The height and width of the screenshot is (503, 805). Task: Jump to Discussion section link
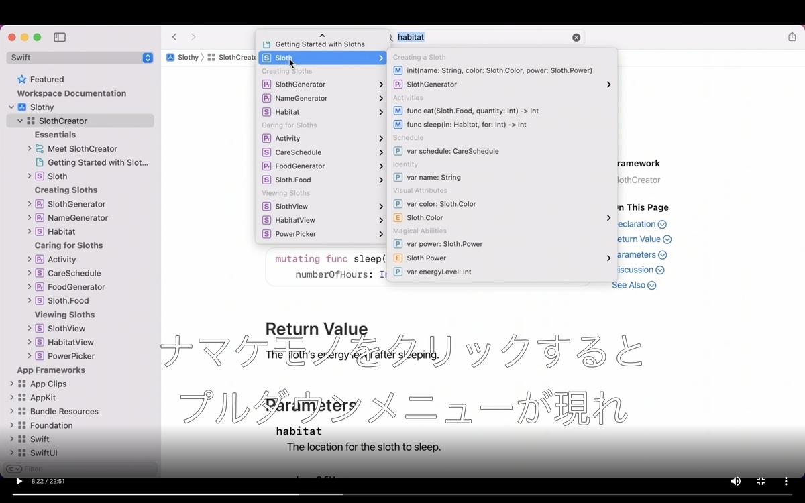pyautogui.click(x=639, y=270)
